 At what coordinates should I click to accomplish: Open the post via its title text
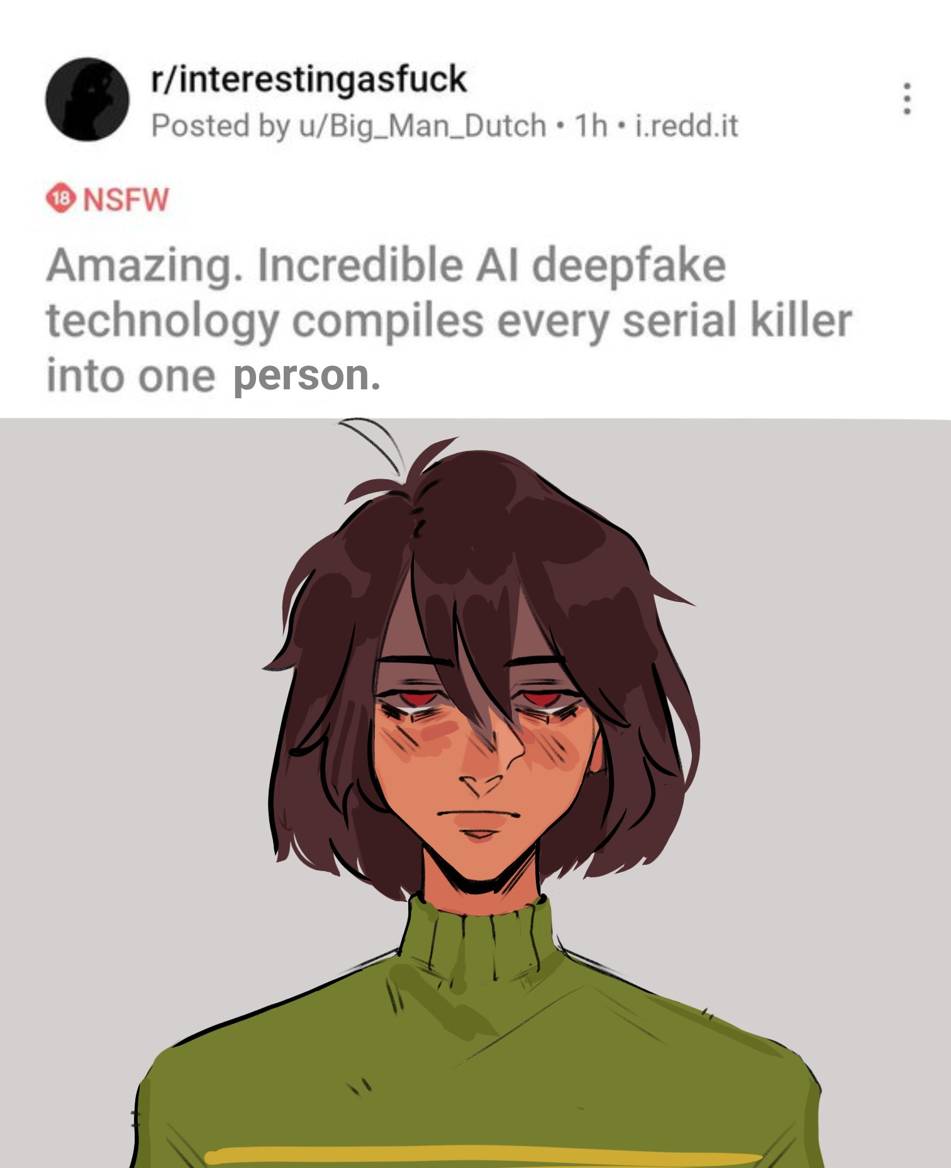449,321
